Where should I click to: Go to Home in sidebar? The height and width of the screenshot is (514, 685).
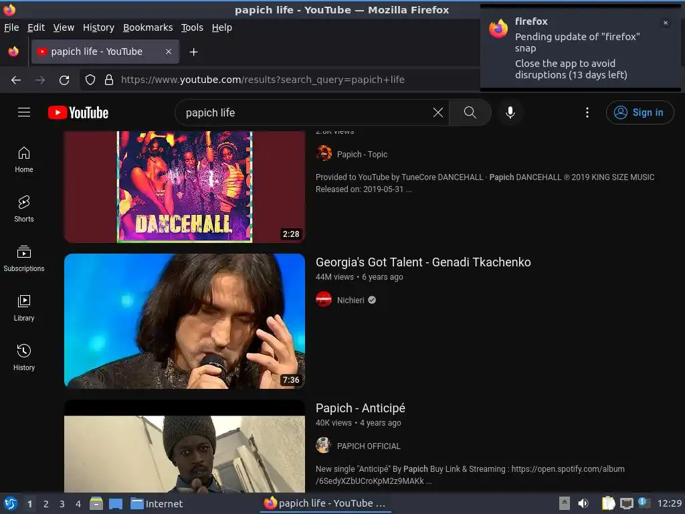[24, 160]
